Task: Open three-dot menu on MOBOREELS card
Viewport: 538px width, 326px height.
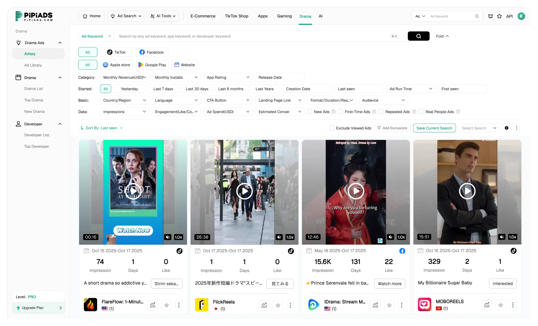Action: (513, 305)
